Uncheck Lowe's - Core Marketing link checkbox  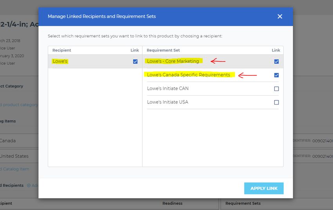pos(276,61)
